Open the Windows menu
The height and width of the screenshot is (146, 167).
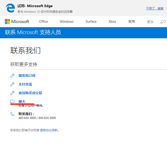pyautogui.click(x=67, y=22)
